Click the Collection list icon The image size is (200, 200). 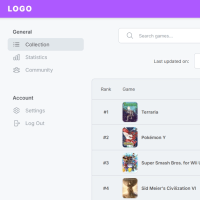[16, 44]
